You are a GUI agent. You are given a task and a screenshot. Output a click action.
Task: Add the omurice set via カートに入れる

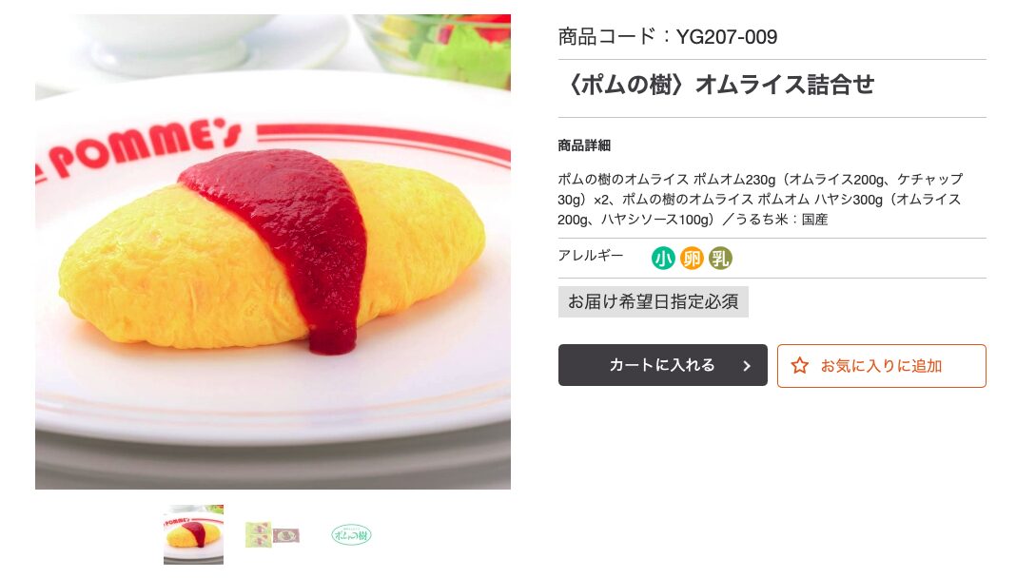[662, 365]
